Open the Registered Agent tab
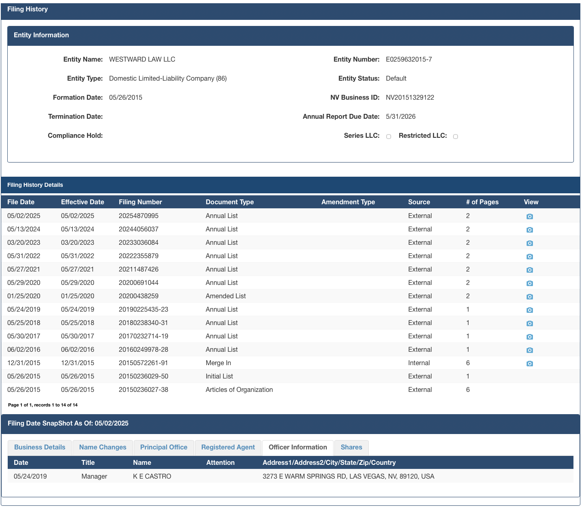 coord(228,447)
